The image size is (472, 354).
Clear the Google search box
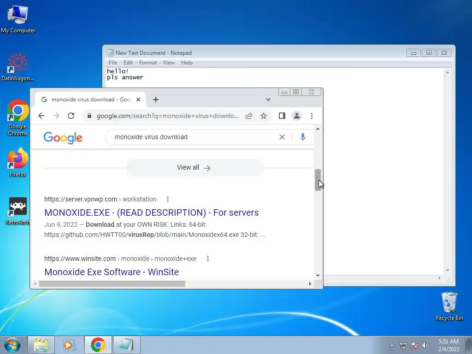[x=282, y=137]
